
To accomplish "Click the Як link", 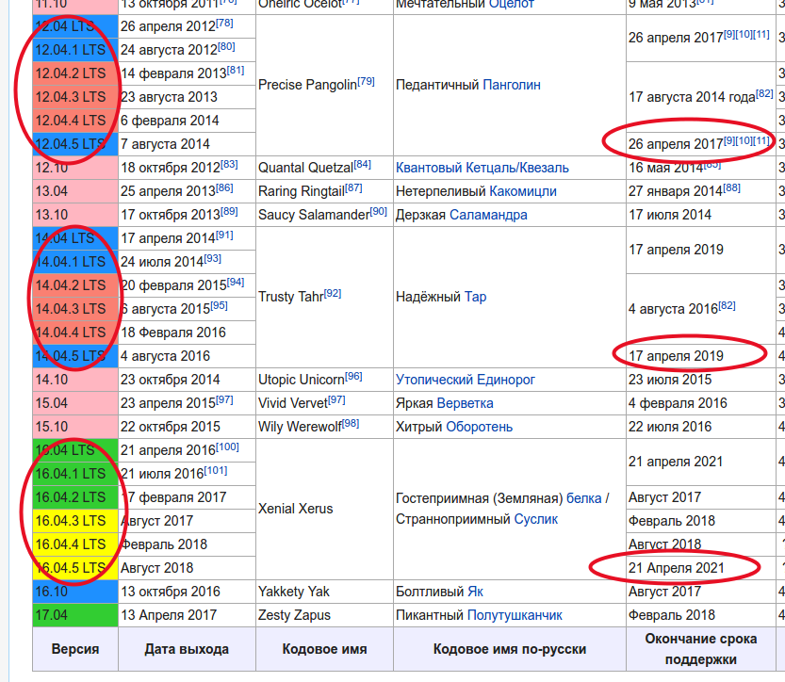I will point(475,592).
